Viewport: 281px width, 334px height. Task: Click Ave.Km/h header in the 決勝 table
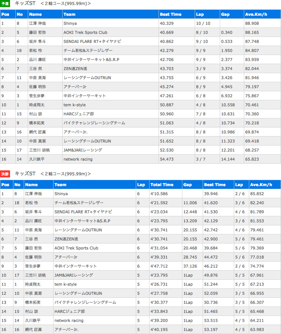click(261, 185)
